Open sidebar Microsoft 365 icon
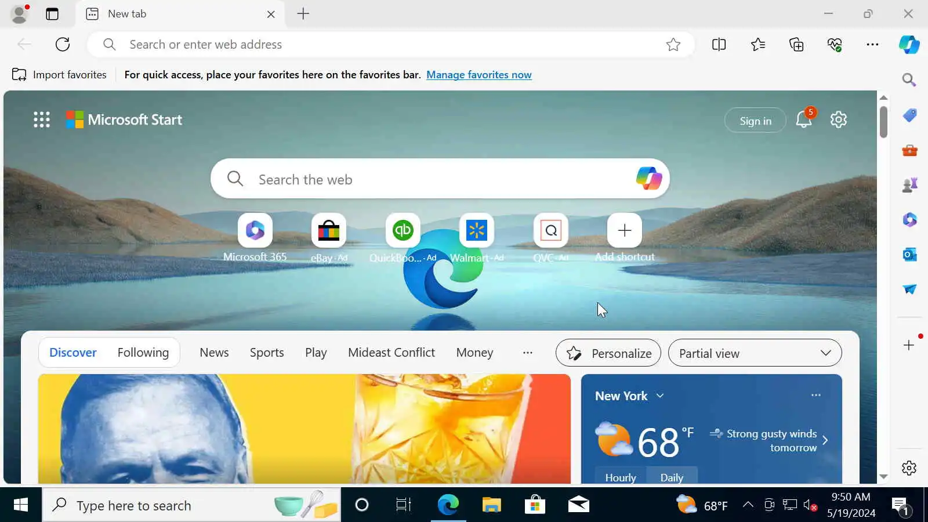The height and width of the screenshot is (522, 928). (x=909, y=220)
